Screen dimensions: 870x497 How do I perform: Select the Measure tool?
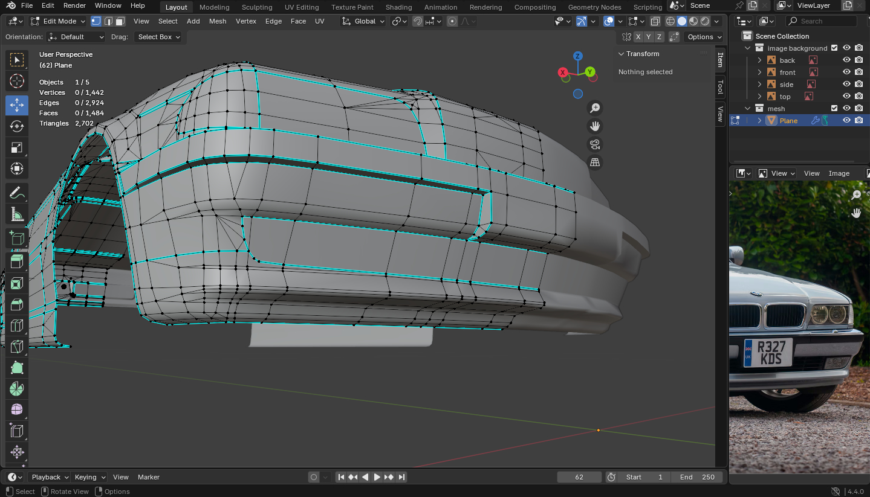[17, 214]
